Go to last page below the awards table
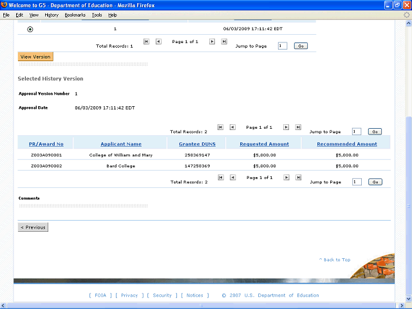 pyautogui.click(x=299, y=178)
